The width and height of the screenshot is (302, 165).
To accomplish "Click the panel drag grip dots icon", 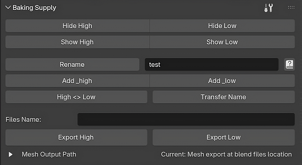I will pyautogui.click(x=291, y=7).
